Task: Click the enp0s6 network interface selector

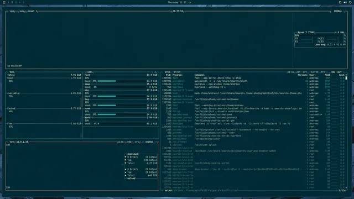Action: (x=149, y=142)
